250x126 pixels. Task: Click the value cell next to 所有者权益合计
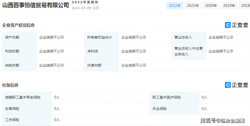145,37
